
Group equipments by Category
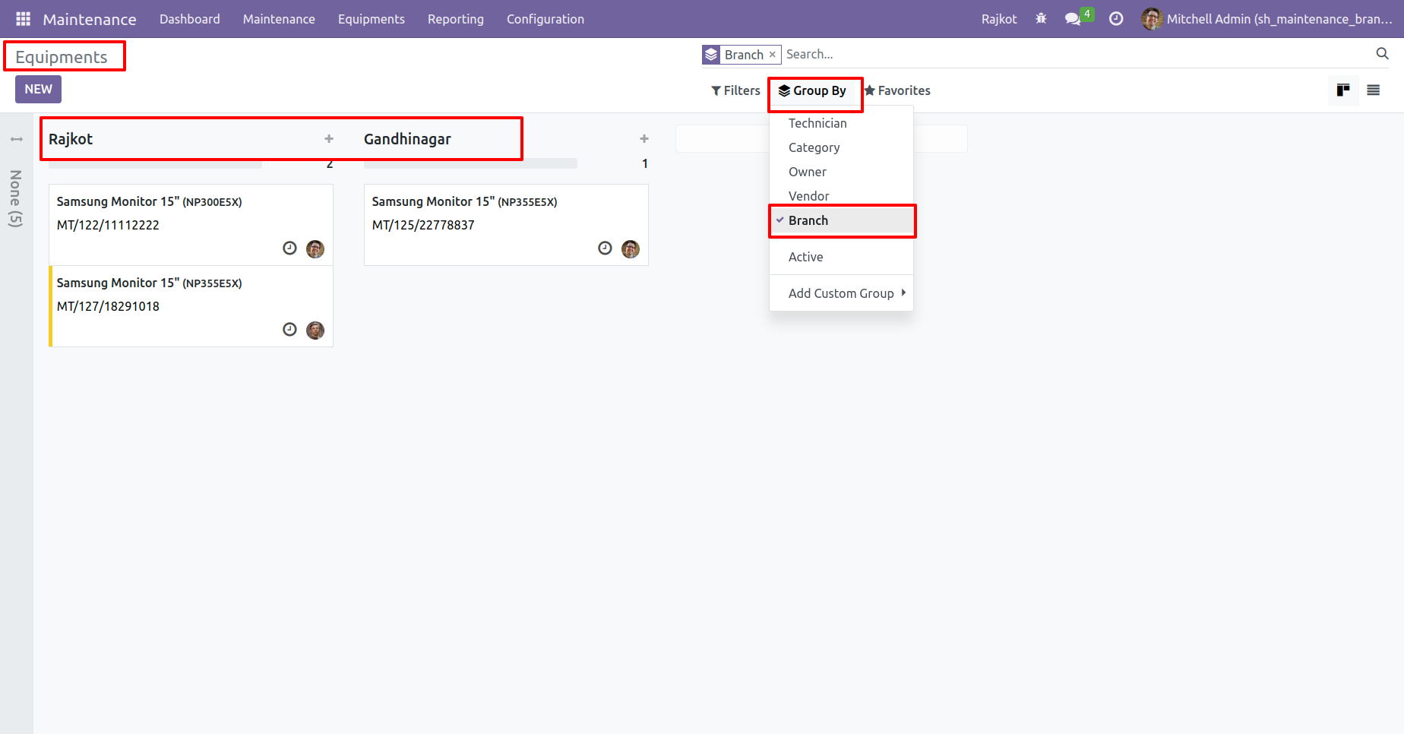[x=841, y=147]
